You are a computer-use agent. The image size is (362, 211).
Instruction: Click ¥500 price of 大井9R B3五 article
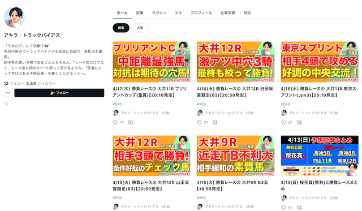pyautogui.click(x=201, y=198)
